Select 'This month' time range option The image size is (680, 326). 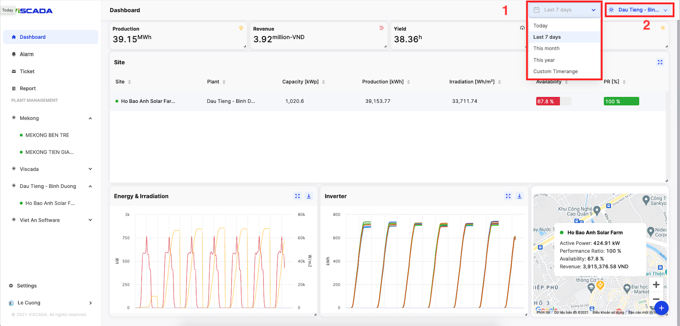(546, 48)
